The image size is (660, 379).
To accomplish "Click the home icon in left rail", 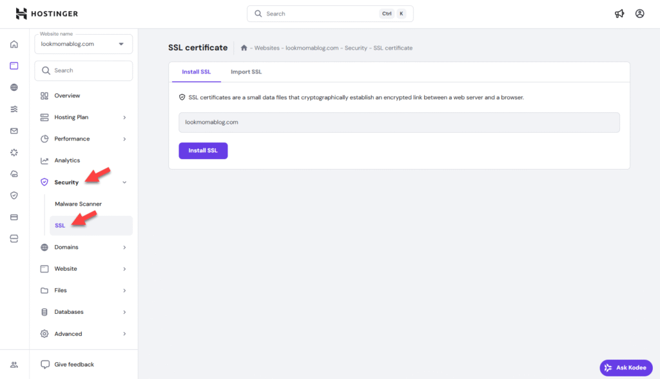I will [x=14, y=44].
